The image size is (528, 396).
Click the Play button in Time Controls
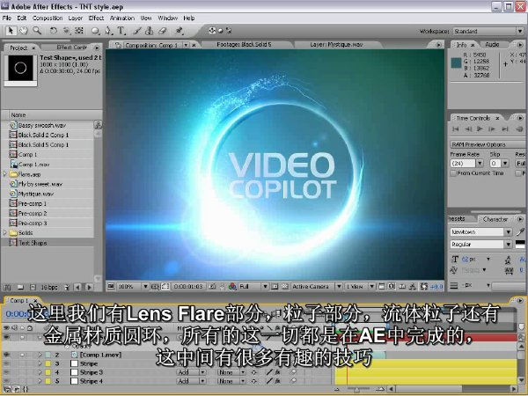(480, 129)
